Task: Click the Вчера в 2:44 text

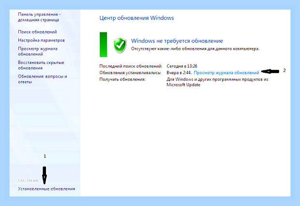Action: (x=179, y=73)
